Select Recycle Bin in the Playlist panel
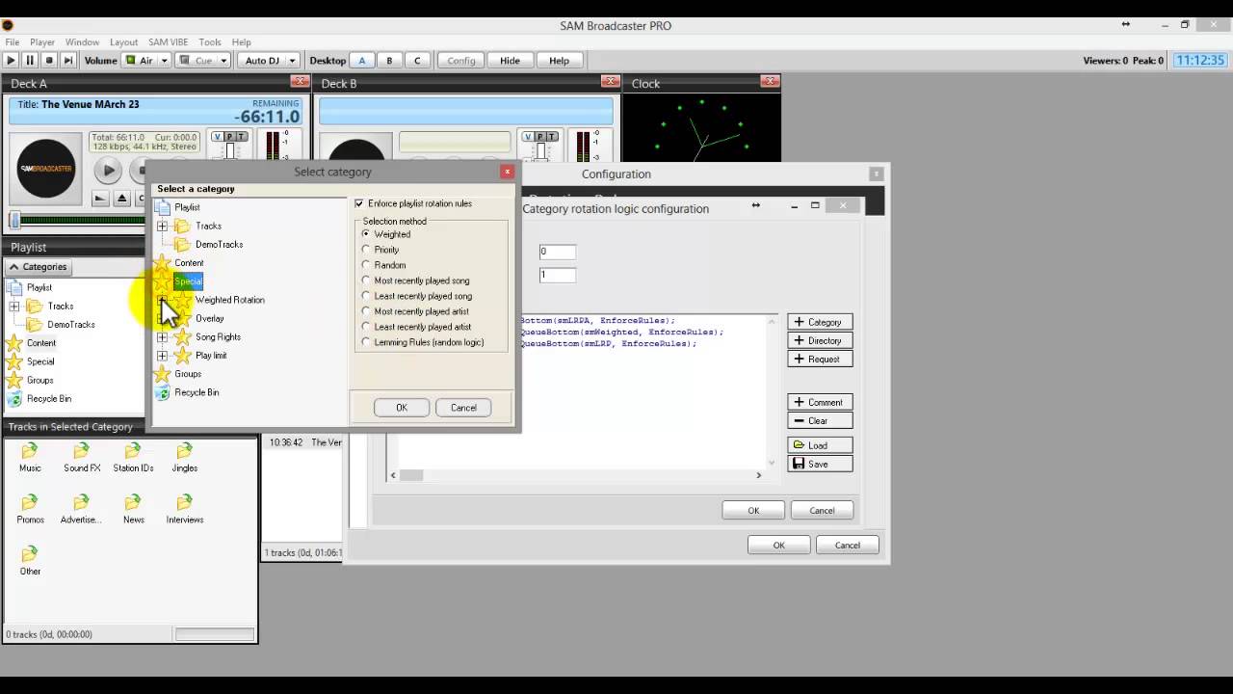This screenshot has width=1233, height=694. coord(39,398)
